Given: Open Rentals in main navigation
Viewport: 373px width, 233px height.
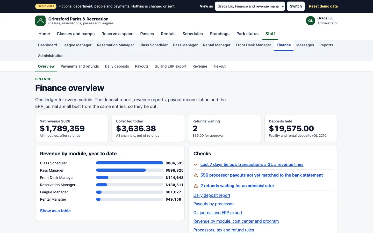Looking at the screenshot, I should tap(168, 34).
